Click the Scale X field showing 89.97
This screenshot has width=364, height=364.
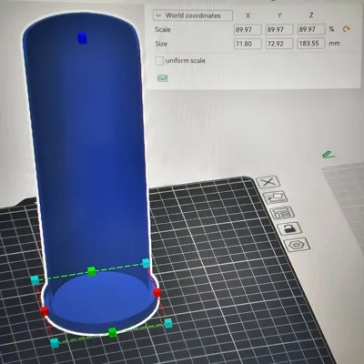click(x=248, y=29)
